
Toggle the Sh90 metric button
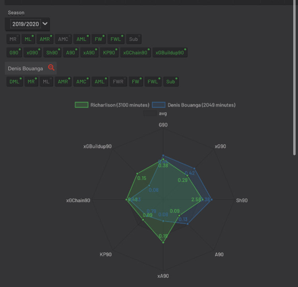(52, 52)
